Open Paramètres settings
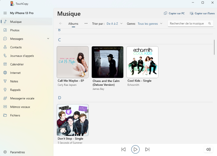217x156 pixels. click(x=27, y=152)
